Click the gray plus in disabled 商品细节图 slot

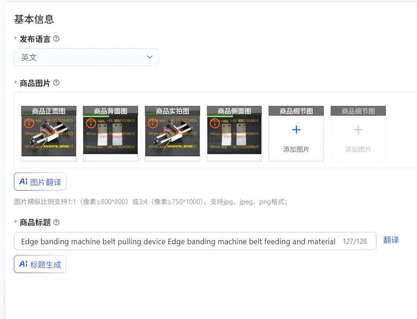pyautogui.click(x=358, y=130)
